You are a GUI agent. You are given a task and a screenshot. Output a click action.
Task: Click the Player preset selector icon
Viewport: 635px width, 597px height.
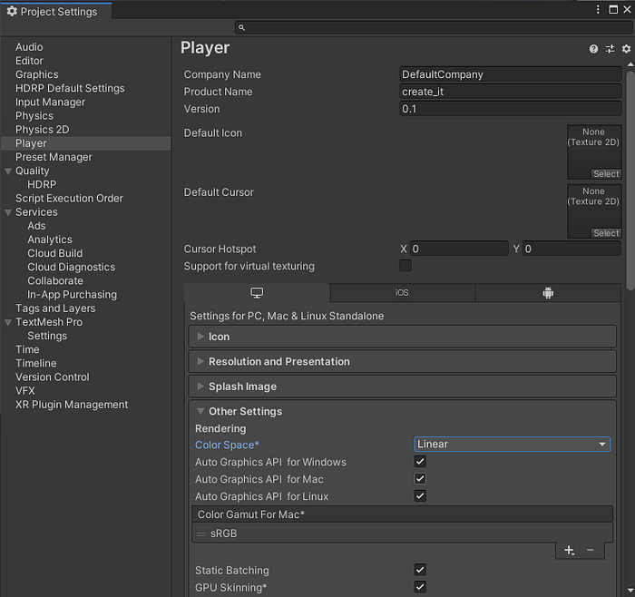pos(610,49)
